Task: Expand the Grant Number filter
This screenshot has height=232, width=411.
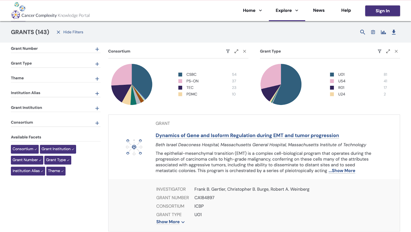Action: pos(97,49)
